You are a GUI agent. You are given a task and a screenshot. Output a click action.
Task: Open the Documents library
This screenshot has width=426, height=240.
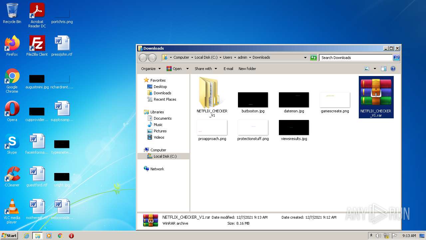point(162,118)
